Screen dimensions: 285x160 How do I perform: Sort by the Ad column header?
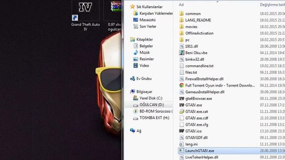(x=181, y=5)
